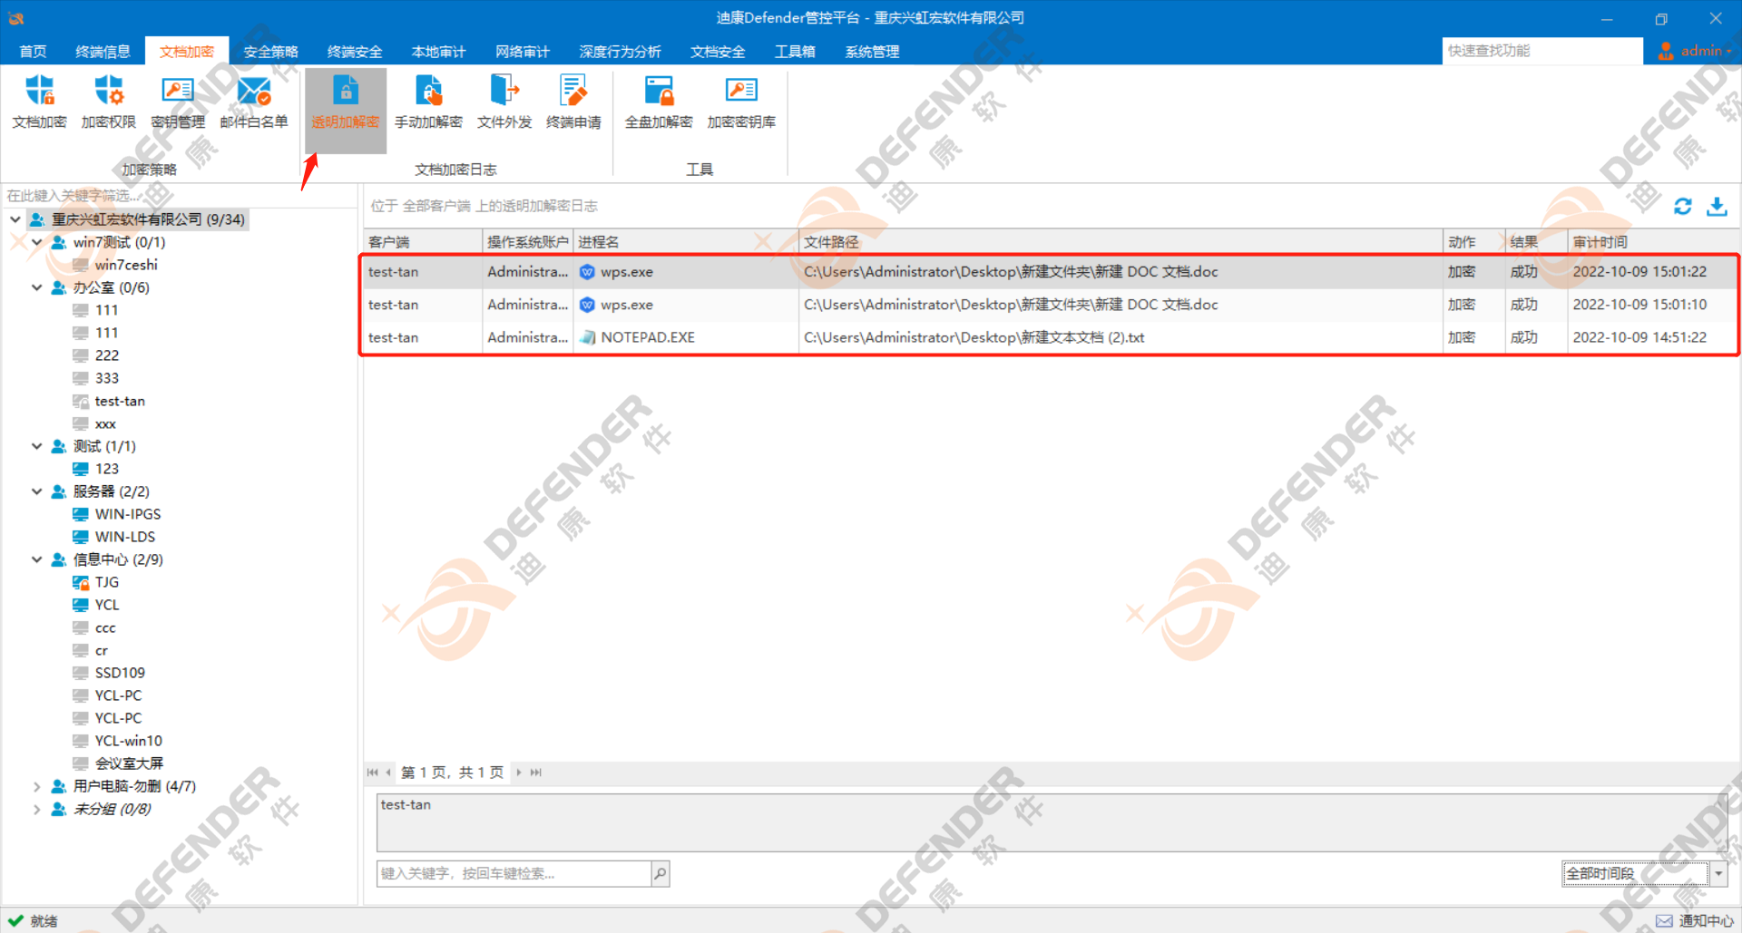Refresh the encryption log list
1742x933 pixels.
point(1683,207)
